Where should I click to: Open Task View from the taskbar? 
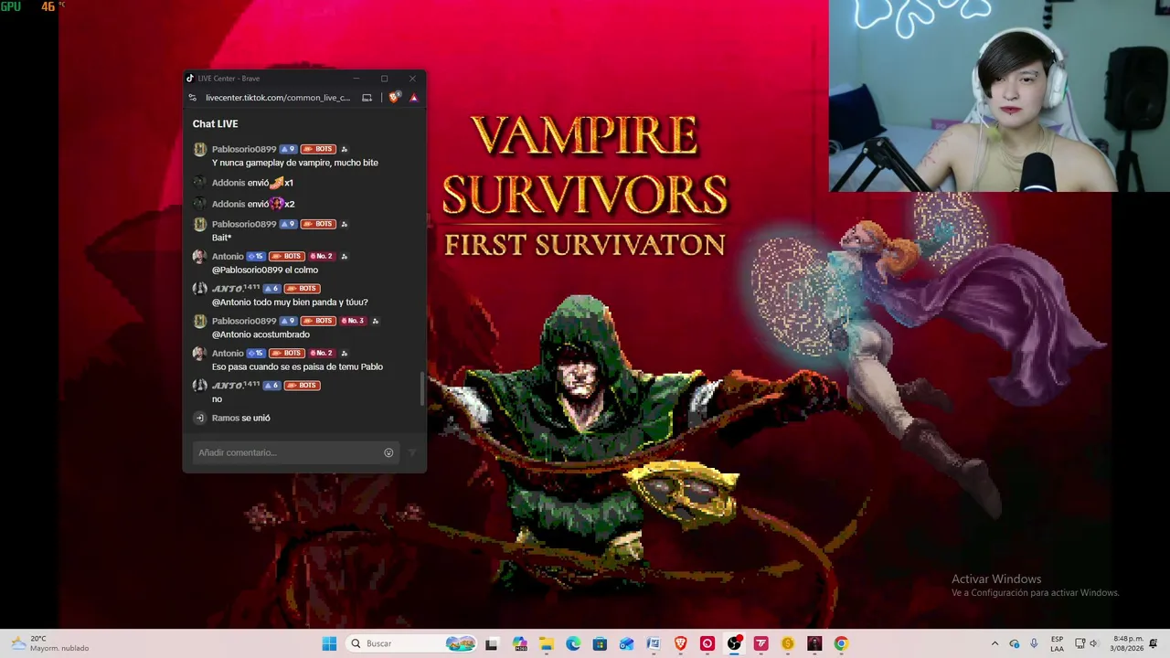[491, 643]
